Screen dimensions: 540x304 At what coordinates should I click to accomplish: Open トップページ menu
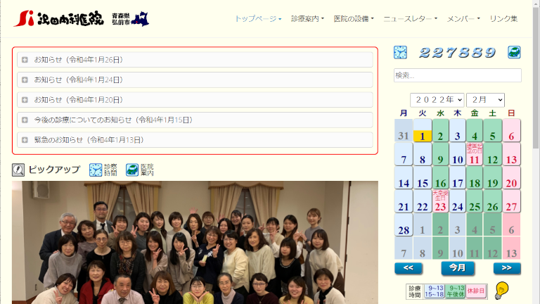[258, 18]
